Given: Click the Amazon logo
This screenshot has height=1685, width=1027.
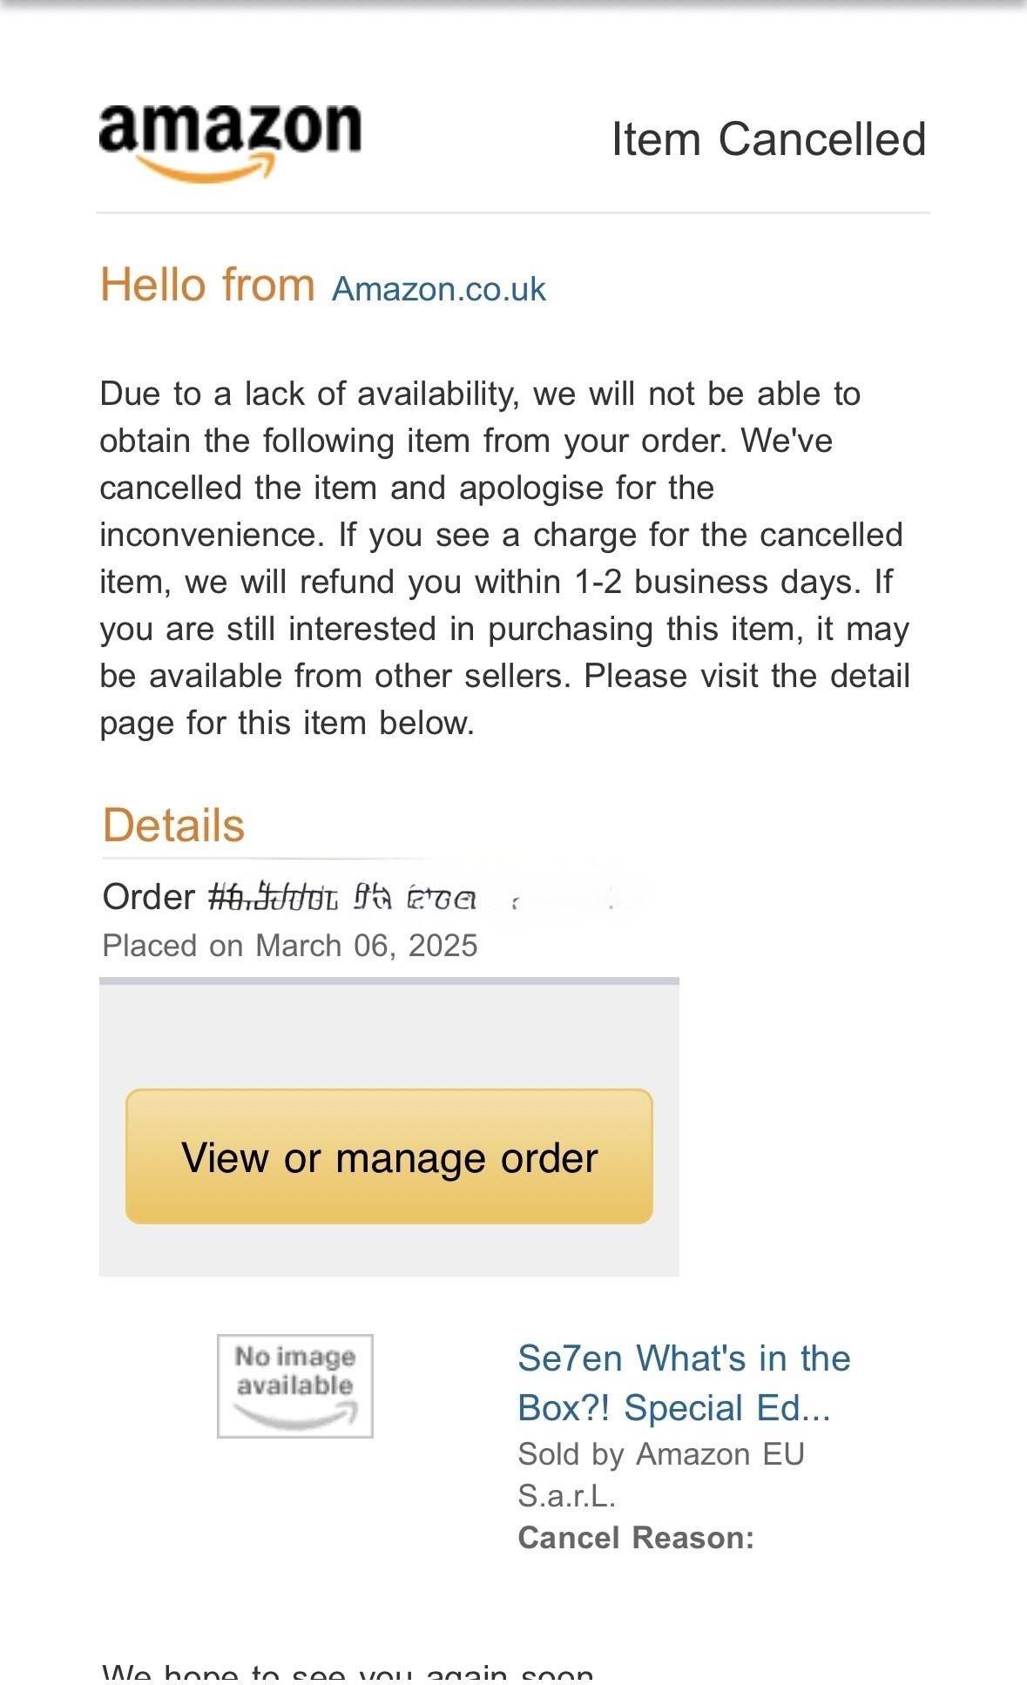Looking at the screenshot, I should 230,139.
